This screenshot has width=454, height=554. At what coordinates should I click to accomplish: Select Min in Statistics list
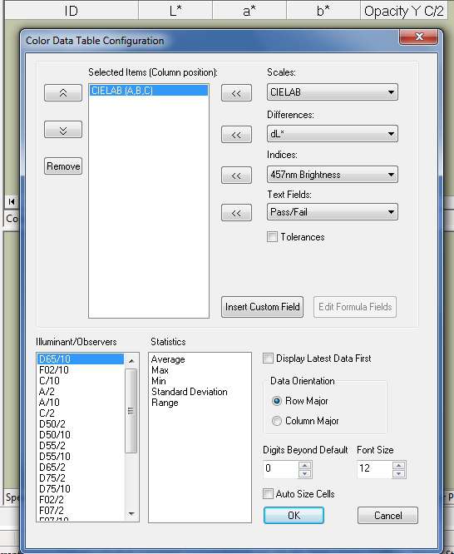tap(200, 381)
